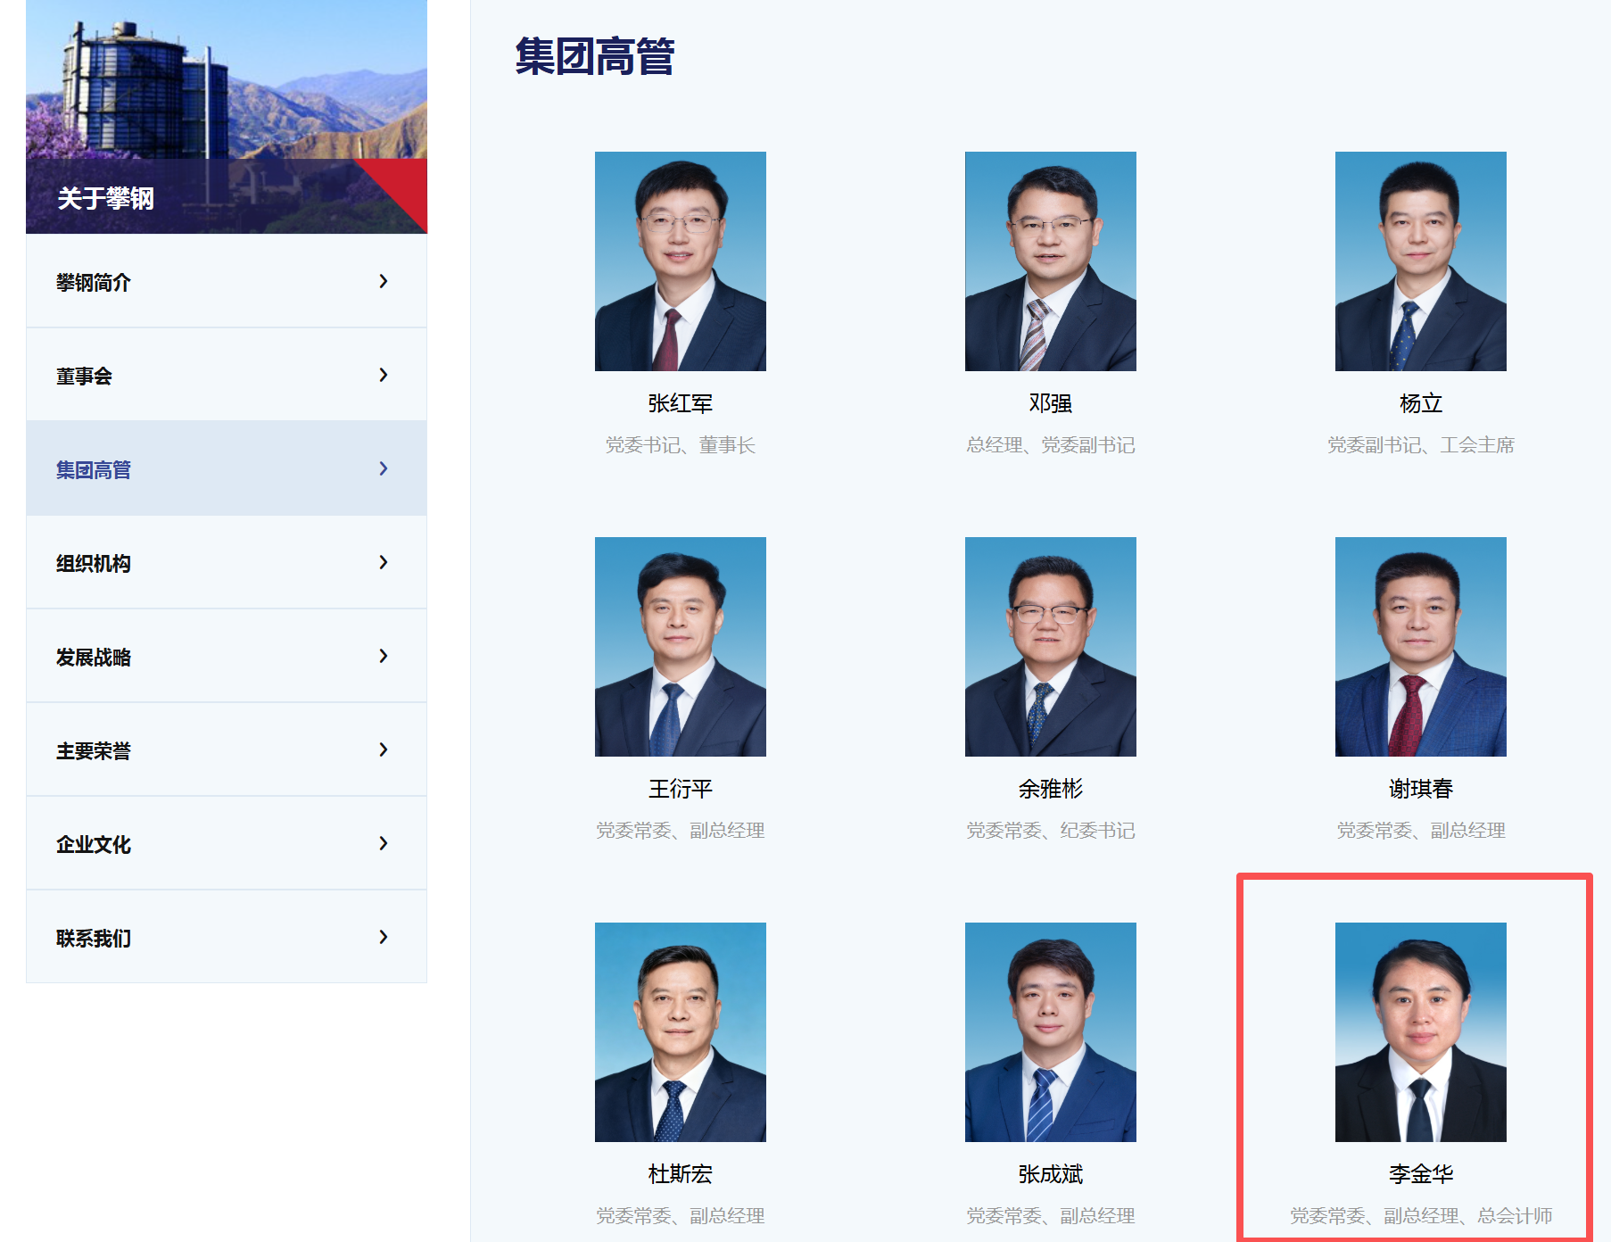Viewport: 1611px width, 1242px height.
Task: Click the chevron arrow beside 董事会
Action: 384,375
